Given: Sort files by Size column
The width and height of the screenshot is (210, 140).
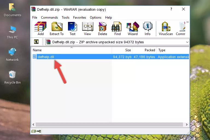Looking at the screenshot, I should (x=122, y=50).
